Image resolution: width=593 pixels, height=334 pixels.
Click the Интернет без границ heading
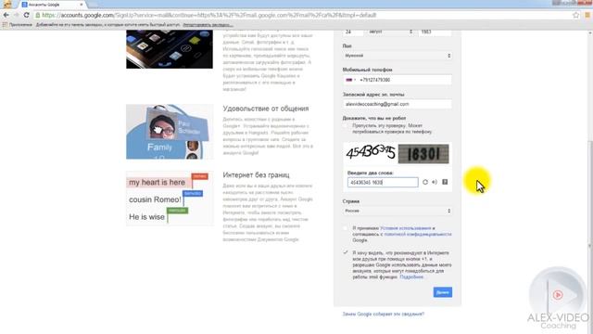point(256,175)
